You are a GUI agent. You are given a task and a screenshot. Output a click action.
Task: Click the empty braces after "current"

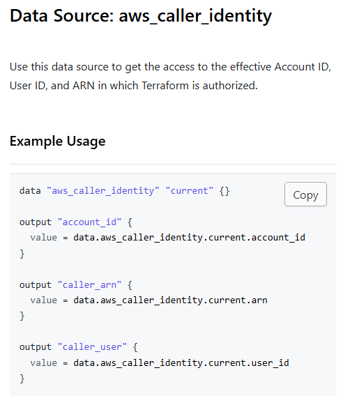click(x=225, y=191)
